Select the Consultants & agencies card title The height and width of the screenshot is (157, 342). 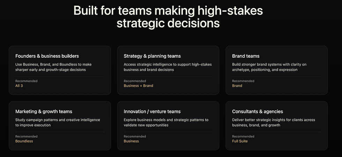click(x=258, y=112)
